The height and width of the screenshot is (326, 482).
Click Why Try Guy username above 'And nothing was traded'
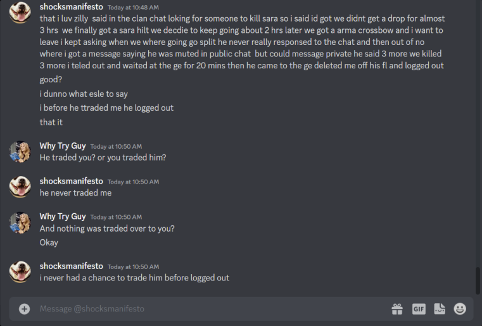(x=63, y=216)
